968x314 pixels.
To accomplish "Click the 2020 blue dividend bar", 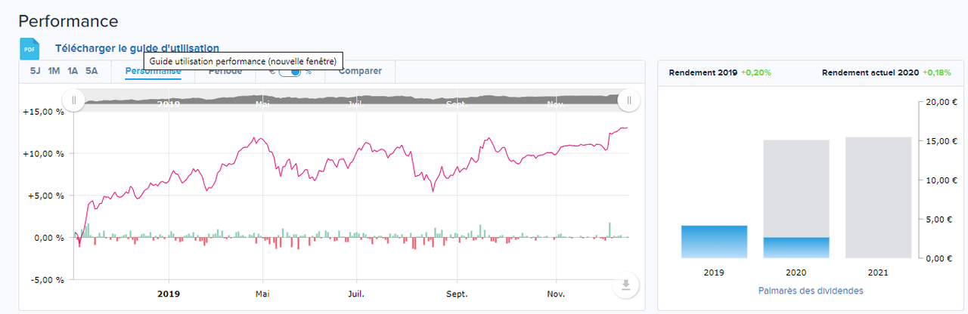I will (796, 248).
